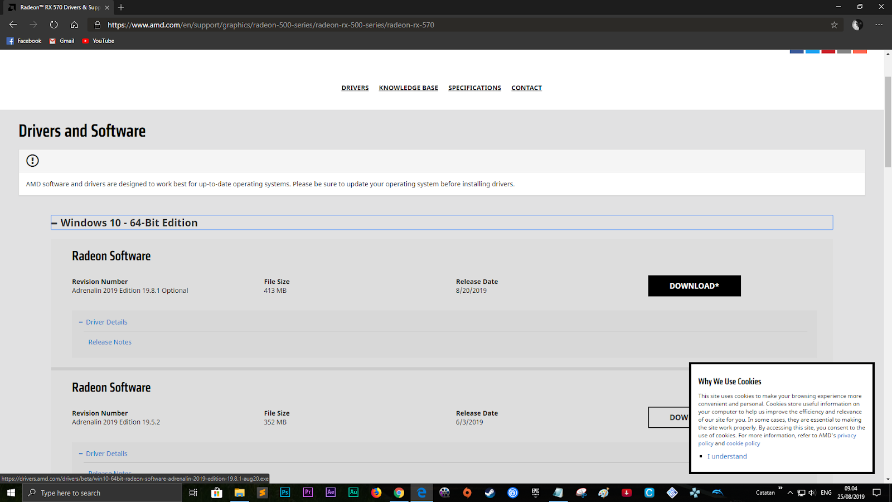The image size is (892, 502).
Task: Click the page vertical scrollbar thumb
Action: click(888, 122)
